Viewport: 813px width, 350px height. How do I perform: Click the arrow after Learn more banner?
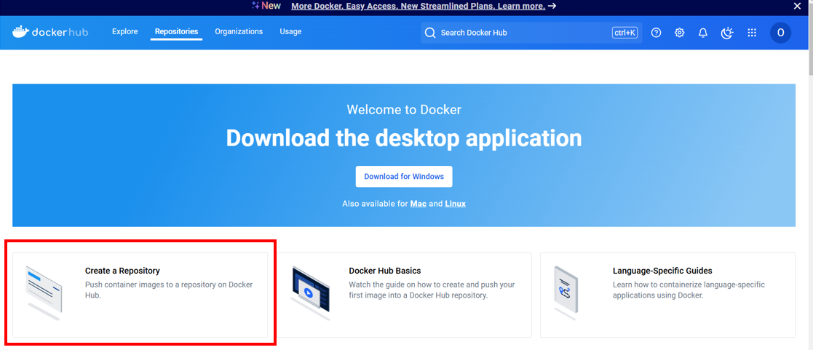552,7
